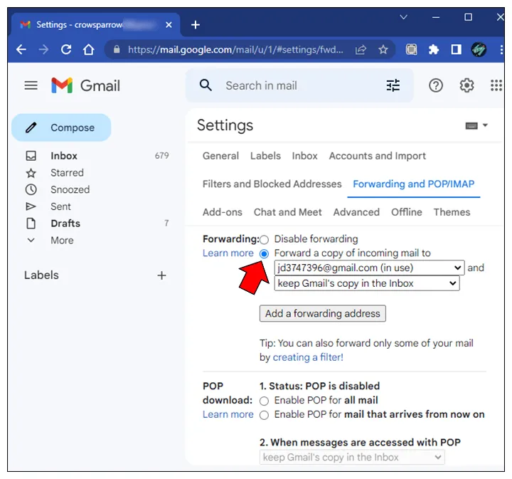Open the input tools keyboard dropdown
512x479 pixels.
point(476,126)
